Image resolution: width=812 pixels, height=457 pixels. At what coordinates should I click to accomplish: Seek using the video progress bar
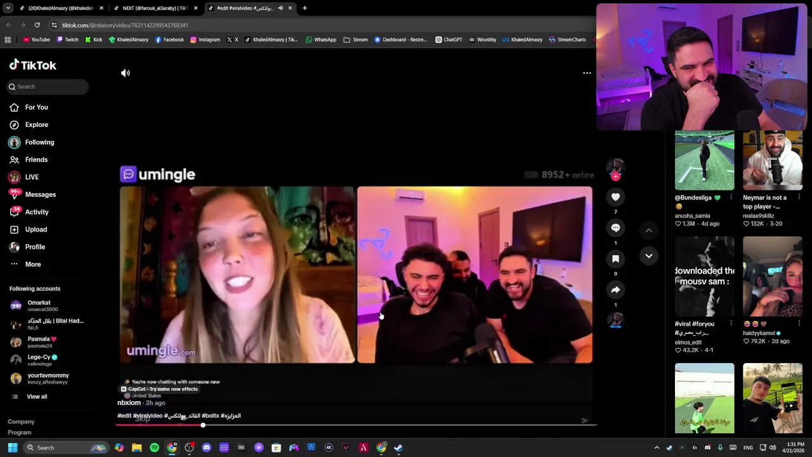[355, 425]
